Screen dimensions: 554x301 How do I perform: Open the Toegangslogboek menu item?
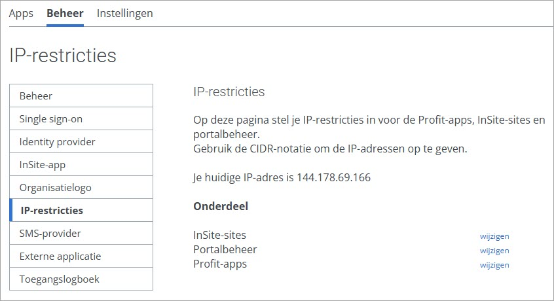pyautogui.click(x=81, y=279)
